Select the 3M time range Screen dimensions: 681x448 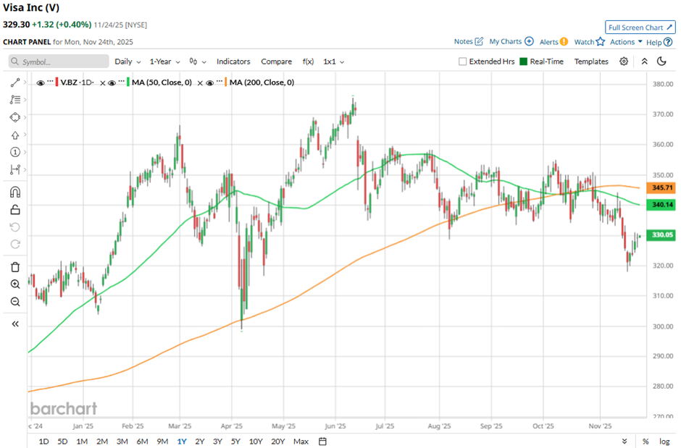pos(122,441)
